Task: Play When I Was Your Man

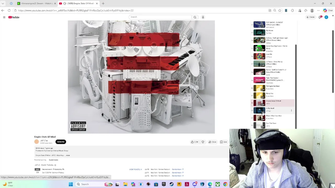Action: [272, 118]
